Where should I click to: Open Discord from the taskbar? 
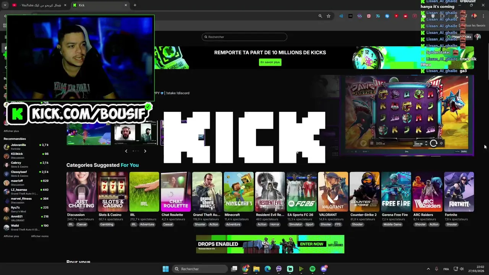(324, 269)
